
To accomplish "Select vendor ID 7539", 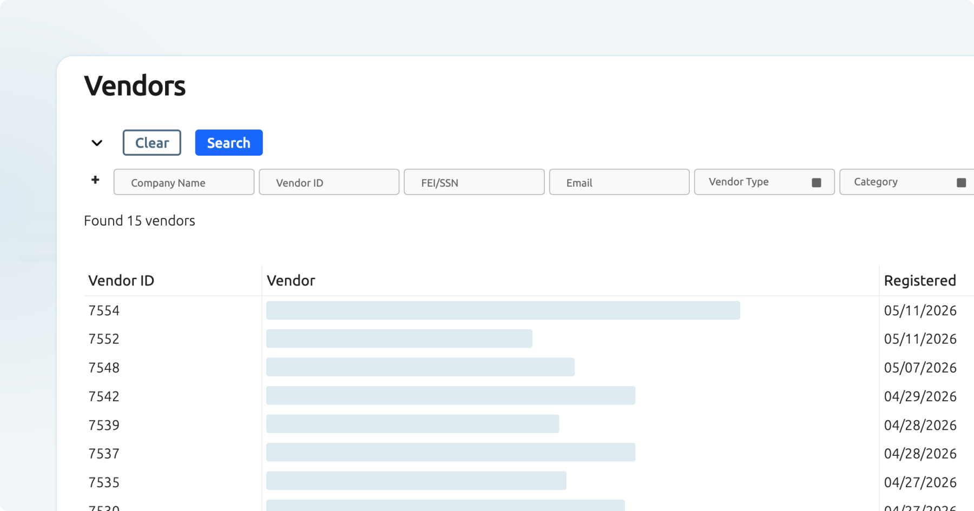I will click(x=104, y=425).
